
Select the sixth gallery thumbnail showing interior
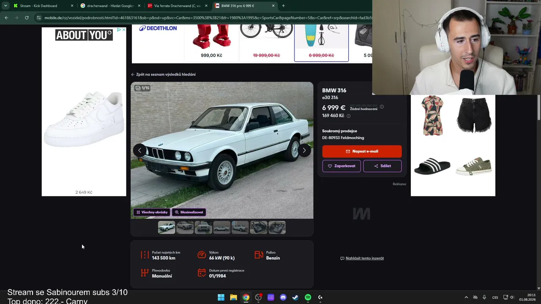pos(259,228)
